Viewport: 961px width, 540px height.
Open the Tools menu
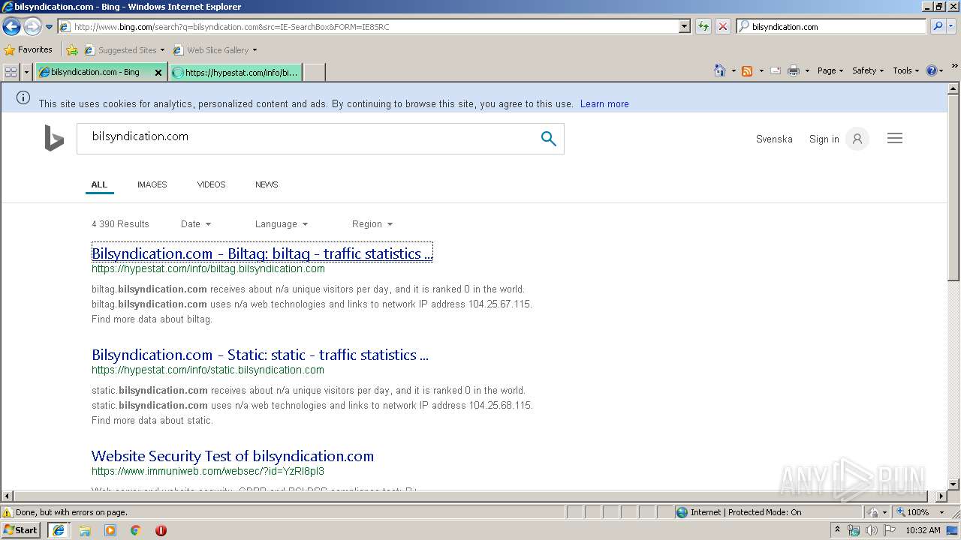pos(905,70)
